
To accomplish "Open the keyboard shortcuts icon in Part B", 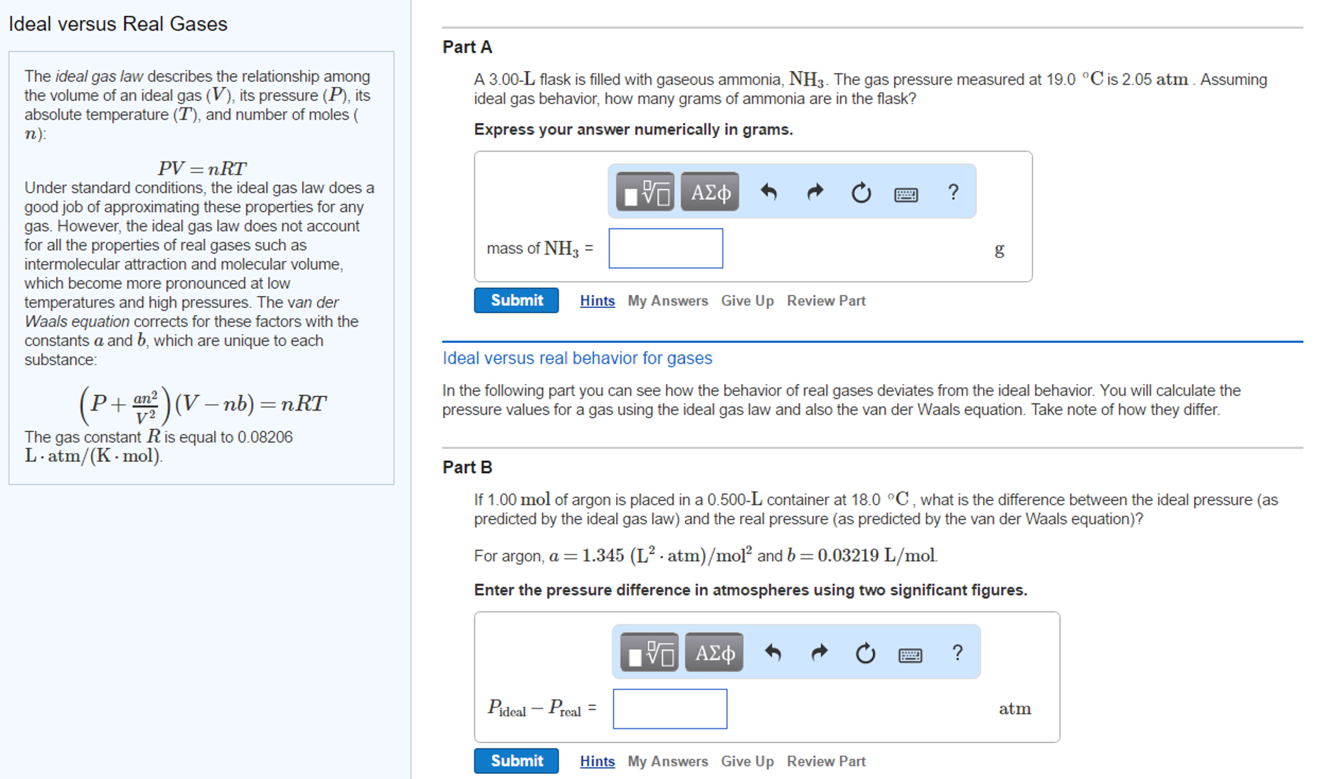I will [x=910, y=655].
